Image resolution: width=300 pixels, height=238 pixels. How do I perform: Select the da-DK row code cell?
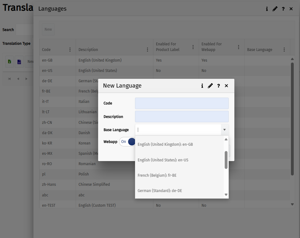coord(57,133)
